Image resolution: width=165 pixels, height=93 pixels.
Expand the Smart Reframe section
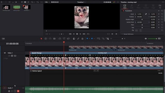click(x=122, y=34)
